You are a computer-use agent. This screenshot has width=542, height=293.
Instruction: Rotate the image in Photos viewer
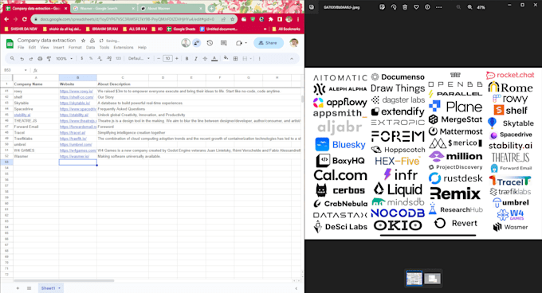click(394, 7)
